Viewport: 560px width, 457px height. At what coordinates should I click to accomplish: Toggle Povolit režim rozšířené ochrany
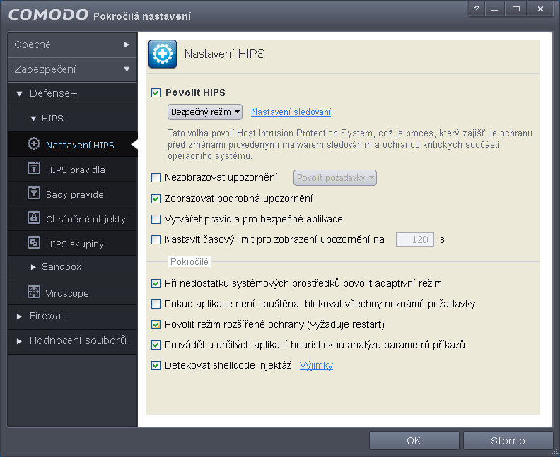point(156,325)
